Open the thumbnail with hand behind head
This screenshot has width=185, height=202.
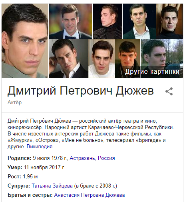click(x=68, y=59)
